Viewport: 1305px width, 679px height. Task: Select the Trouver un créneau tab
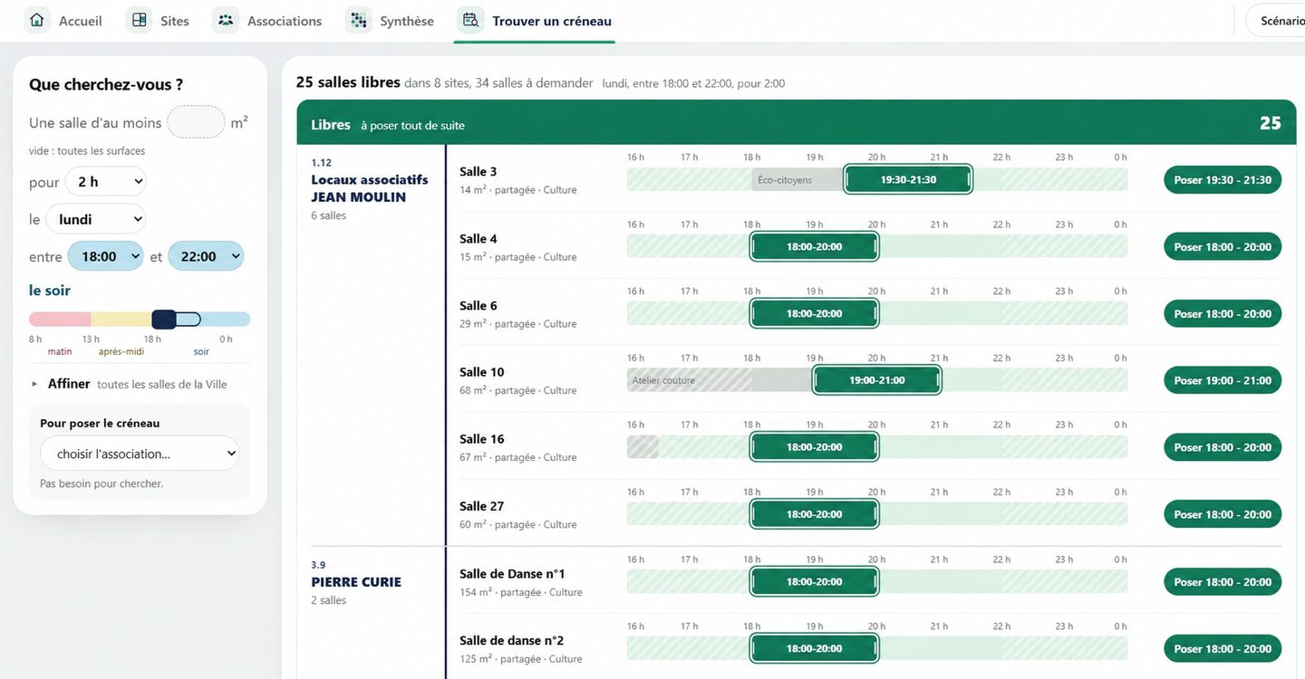[535, 21]
